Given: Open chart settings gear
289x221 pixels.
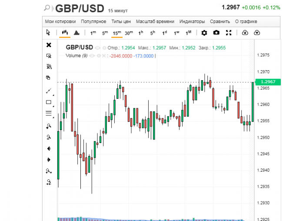Looking at the screenshot, I should coord(204,33).
